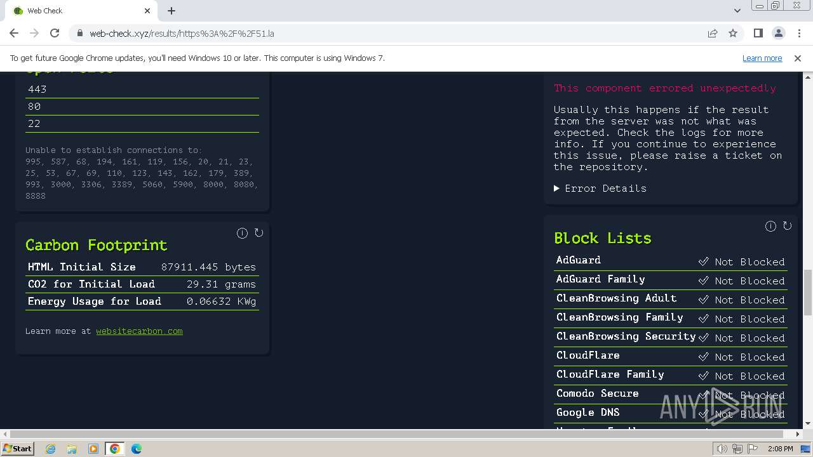Open the tab search dropdown
813x457 pixels.
[x=737, y=10]
